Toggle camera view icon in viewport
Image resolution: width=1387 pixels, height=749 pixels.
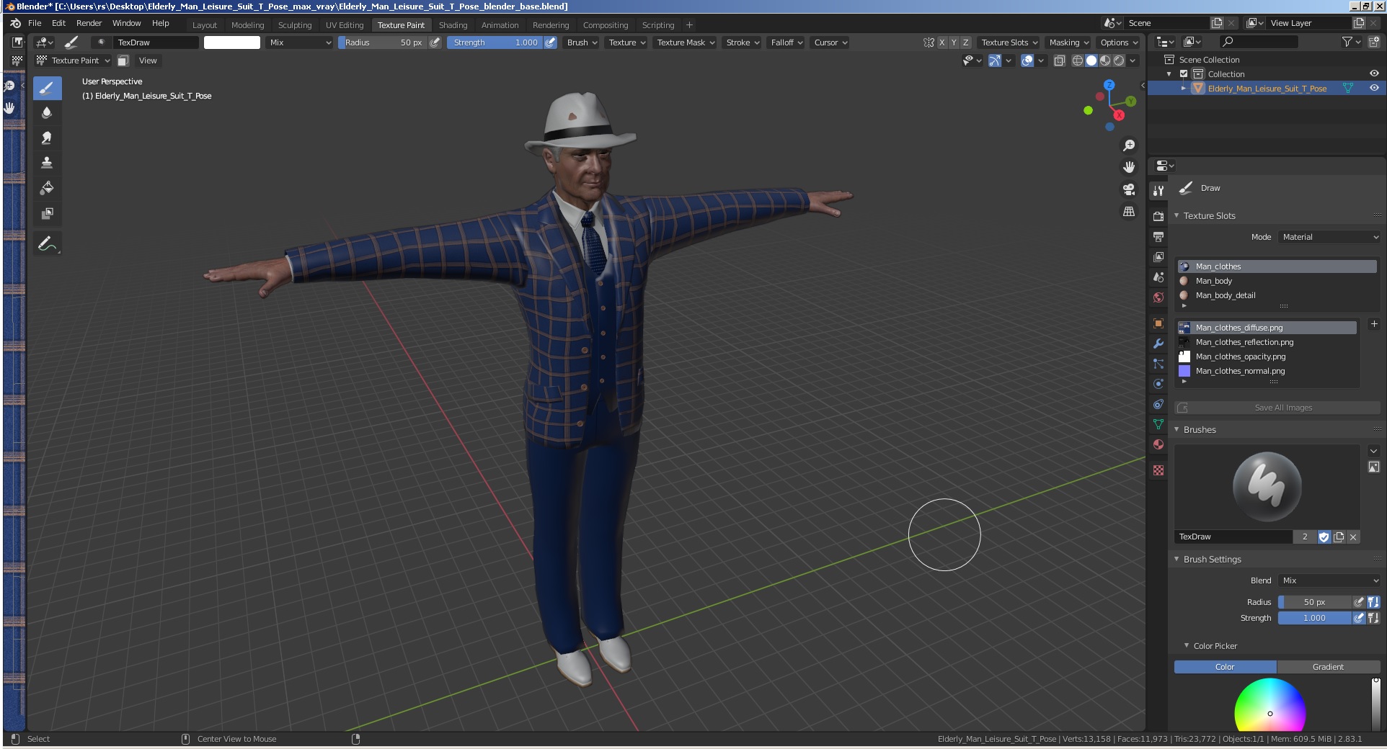click(1129, 189)
